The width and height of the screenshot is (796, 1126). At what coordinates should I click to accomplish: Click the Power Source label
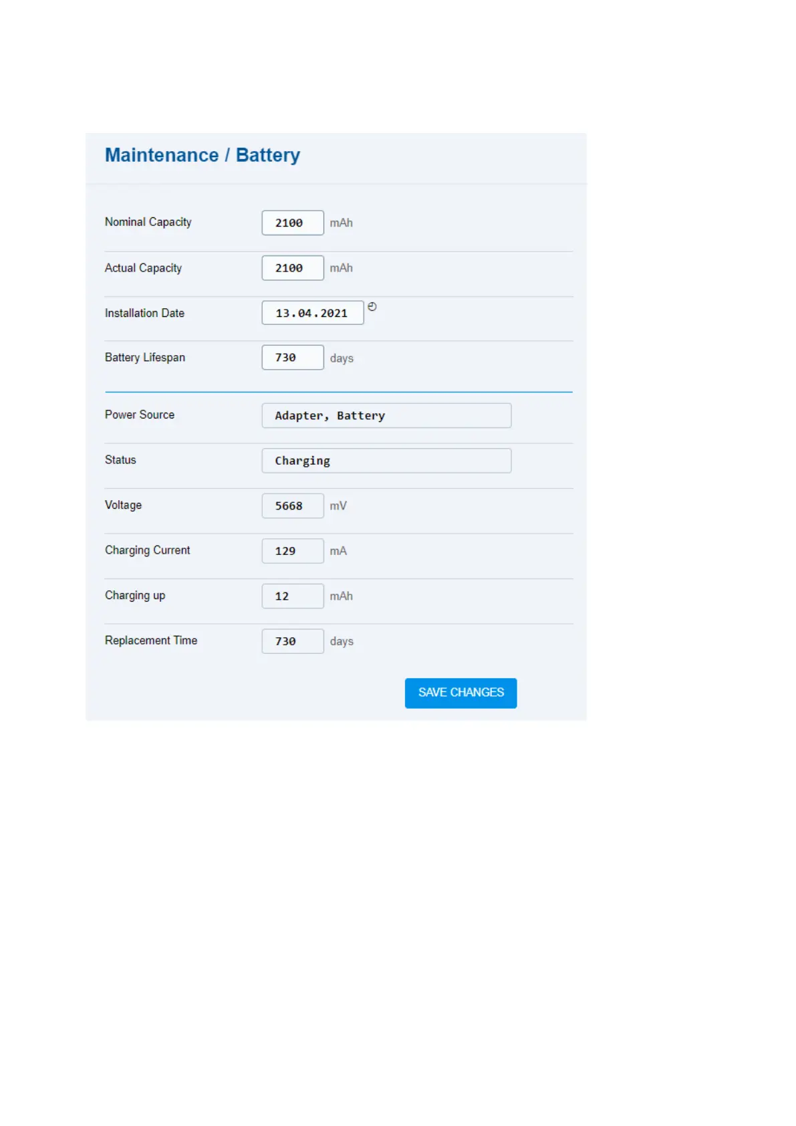tap(140, 415)
